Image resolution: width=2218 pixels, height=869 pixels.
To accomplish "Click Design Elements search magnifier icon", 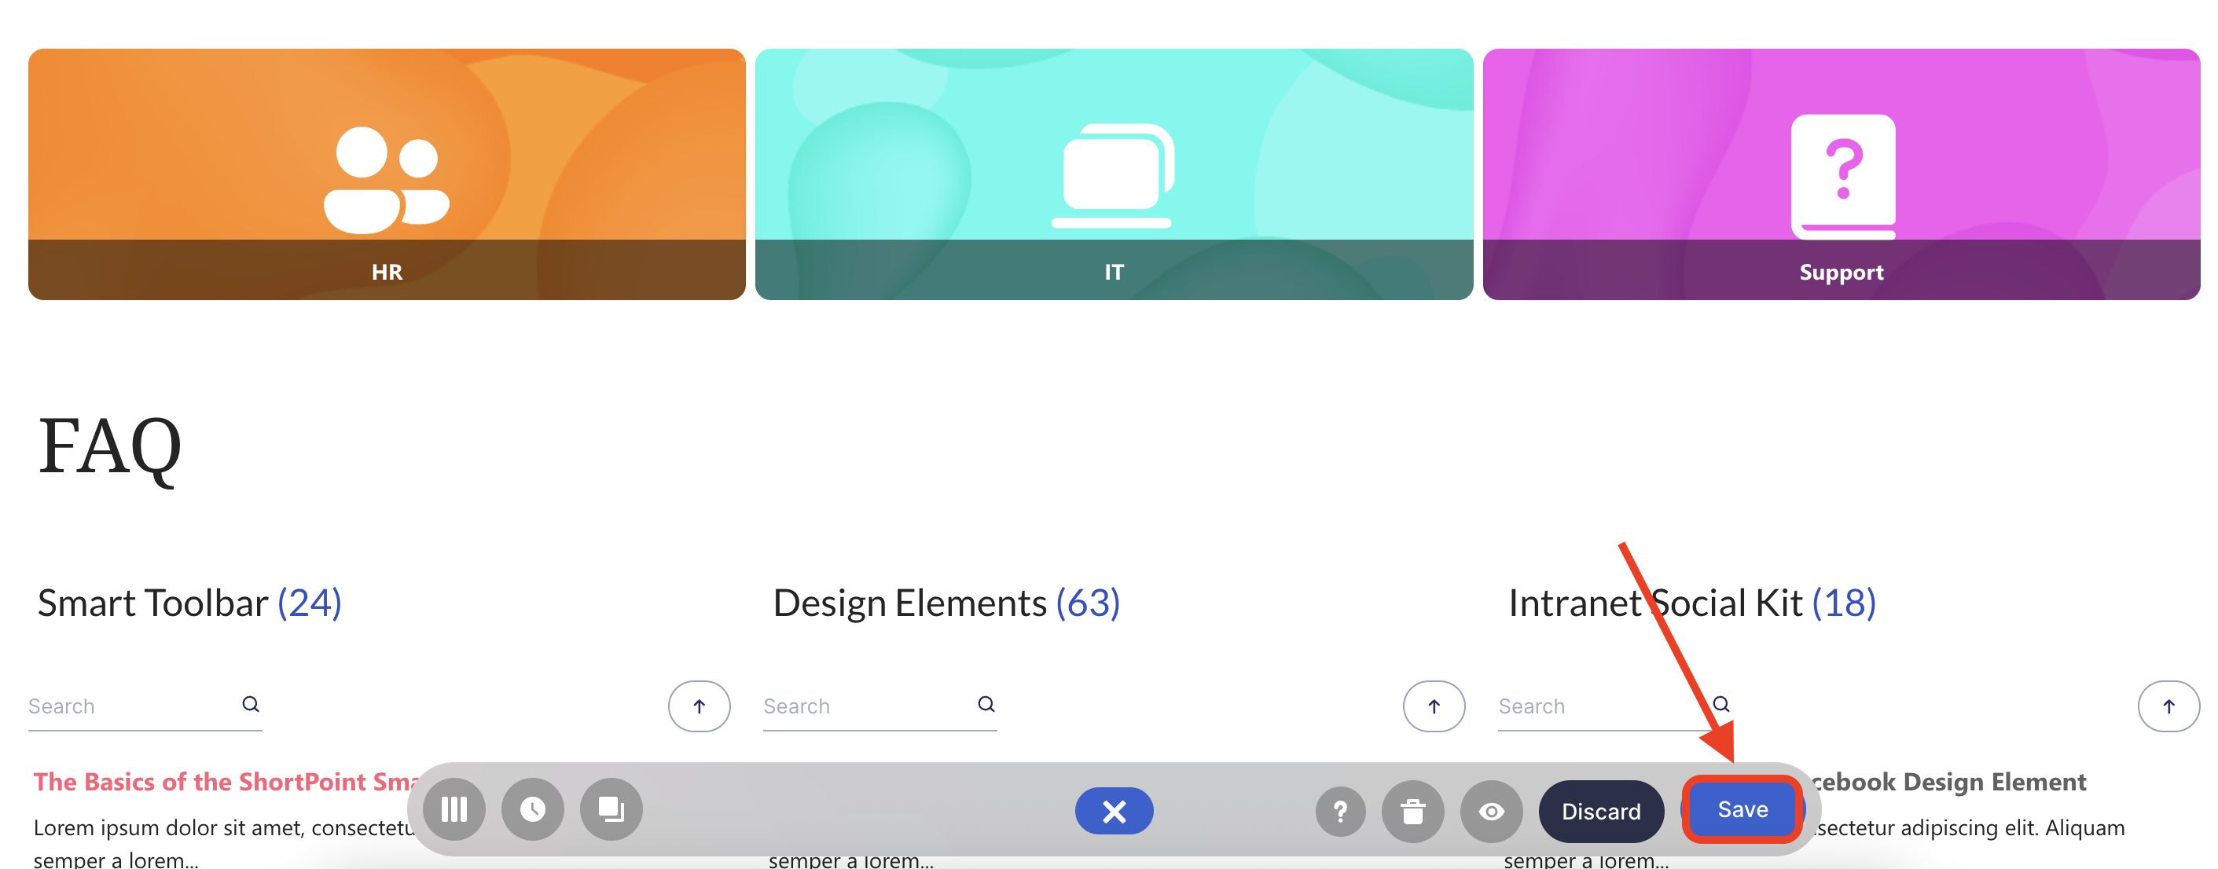I will point(986,705).
